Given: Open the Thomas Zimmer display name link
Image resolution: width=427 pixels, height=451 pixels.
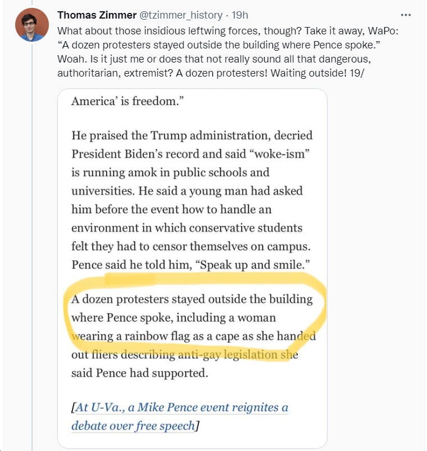Looking at the screenshot, I should (97, 15).
